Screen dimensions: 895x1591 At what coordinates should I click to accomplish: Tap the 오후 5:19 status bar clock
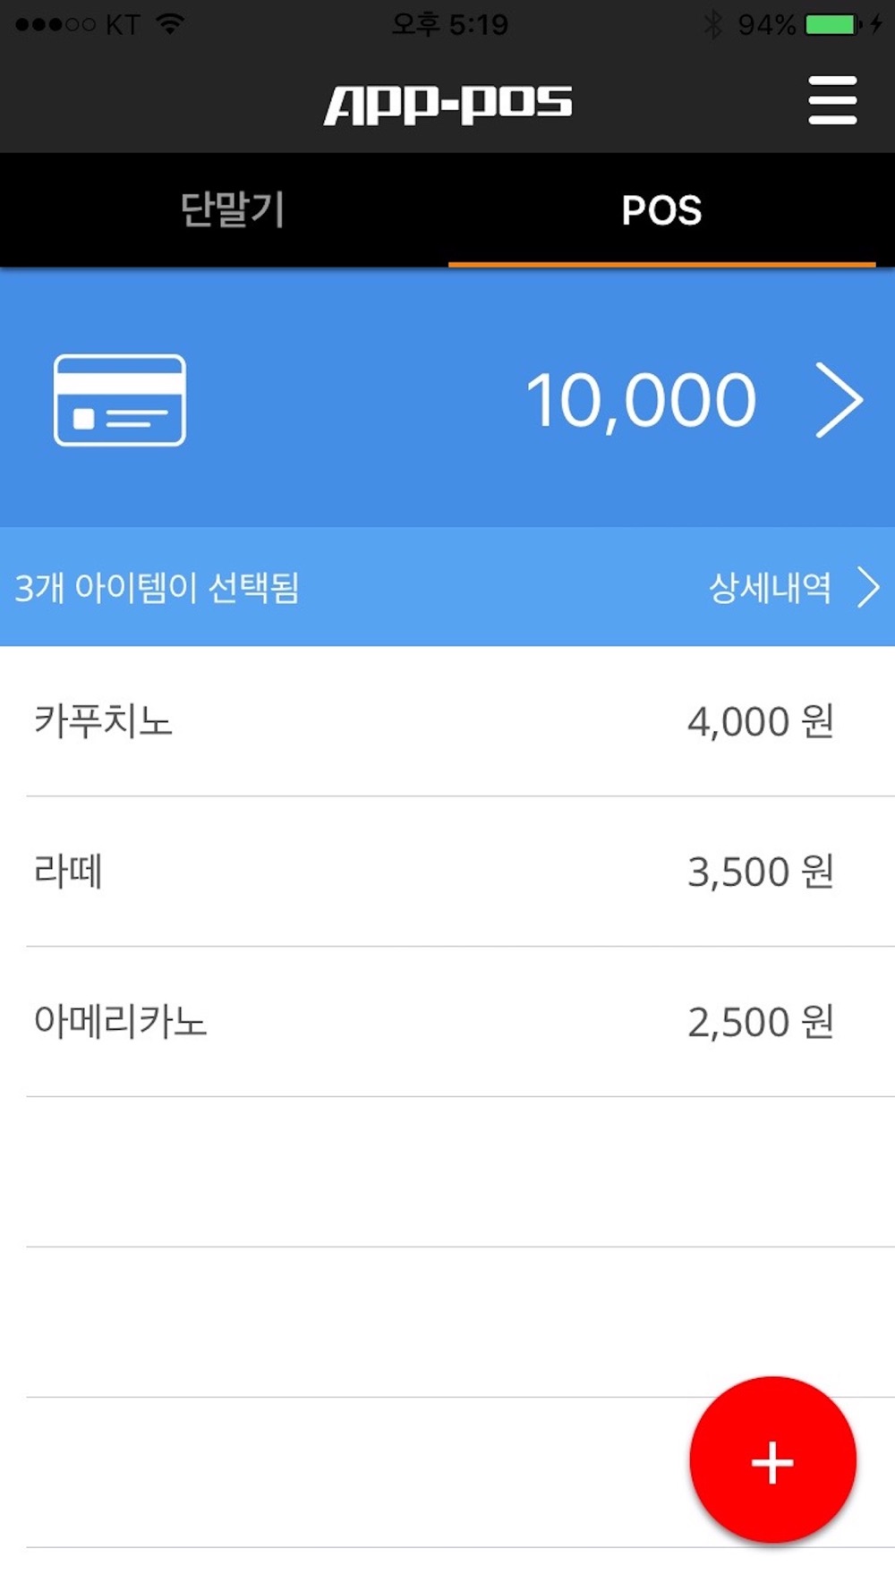[449, 24]
